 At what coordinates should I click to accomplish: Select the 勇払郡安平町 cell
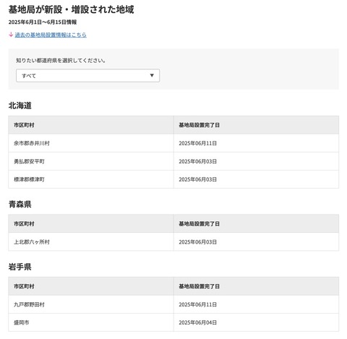91,161
